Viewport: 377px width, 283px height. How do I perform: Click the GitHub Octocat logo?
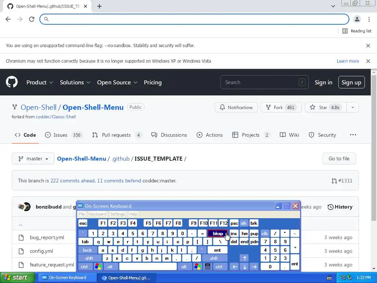(12, 82)
